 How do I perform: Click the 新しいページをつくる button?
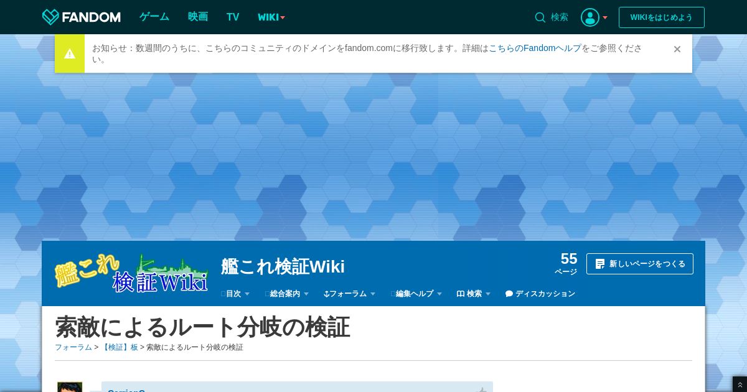(639, 264)
